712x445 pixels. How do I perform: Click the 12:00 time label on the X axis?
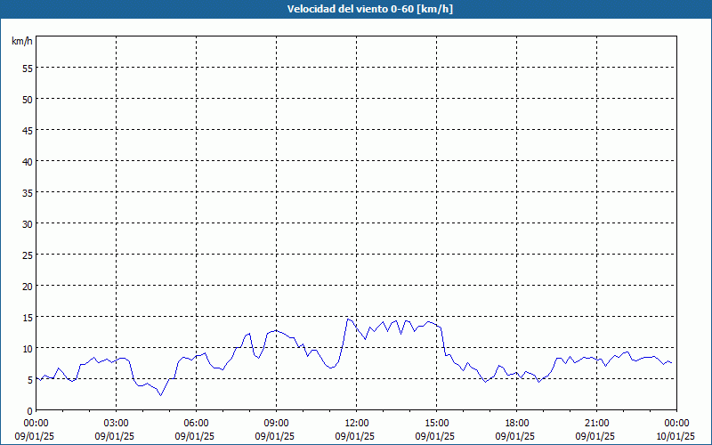[x=357, y=424]
